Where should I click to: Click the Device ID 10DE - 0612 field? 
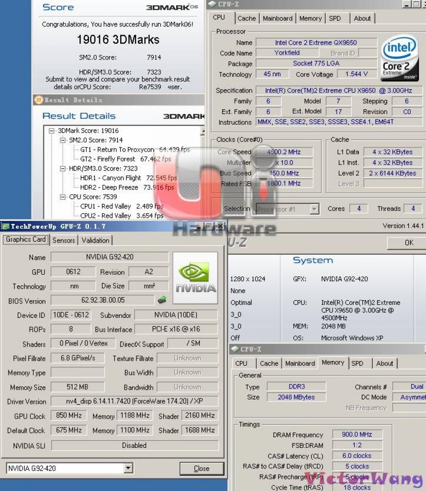pos(71,315)
